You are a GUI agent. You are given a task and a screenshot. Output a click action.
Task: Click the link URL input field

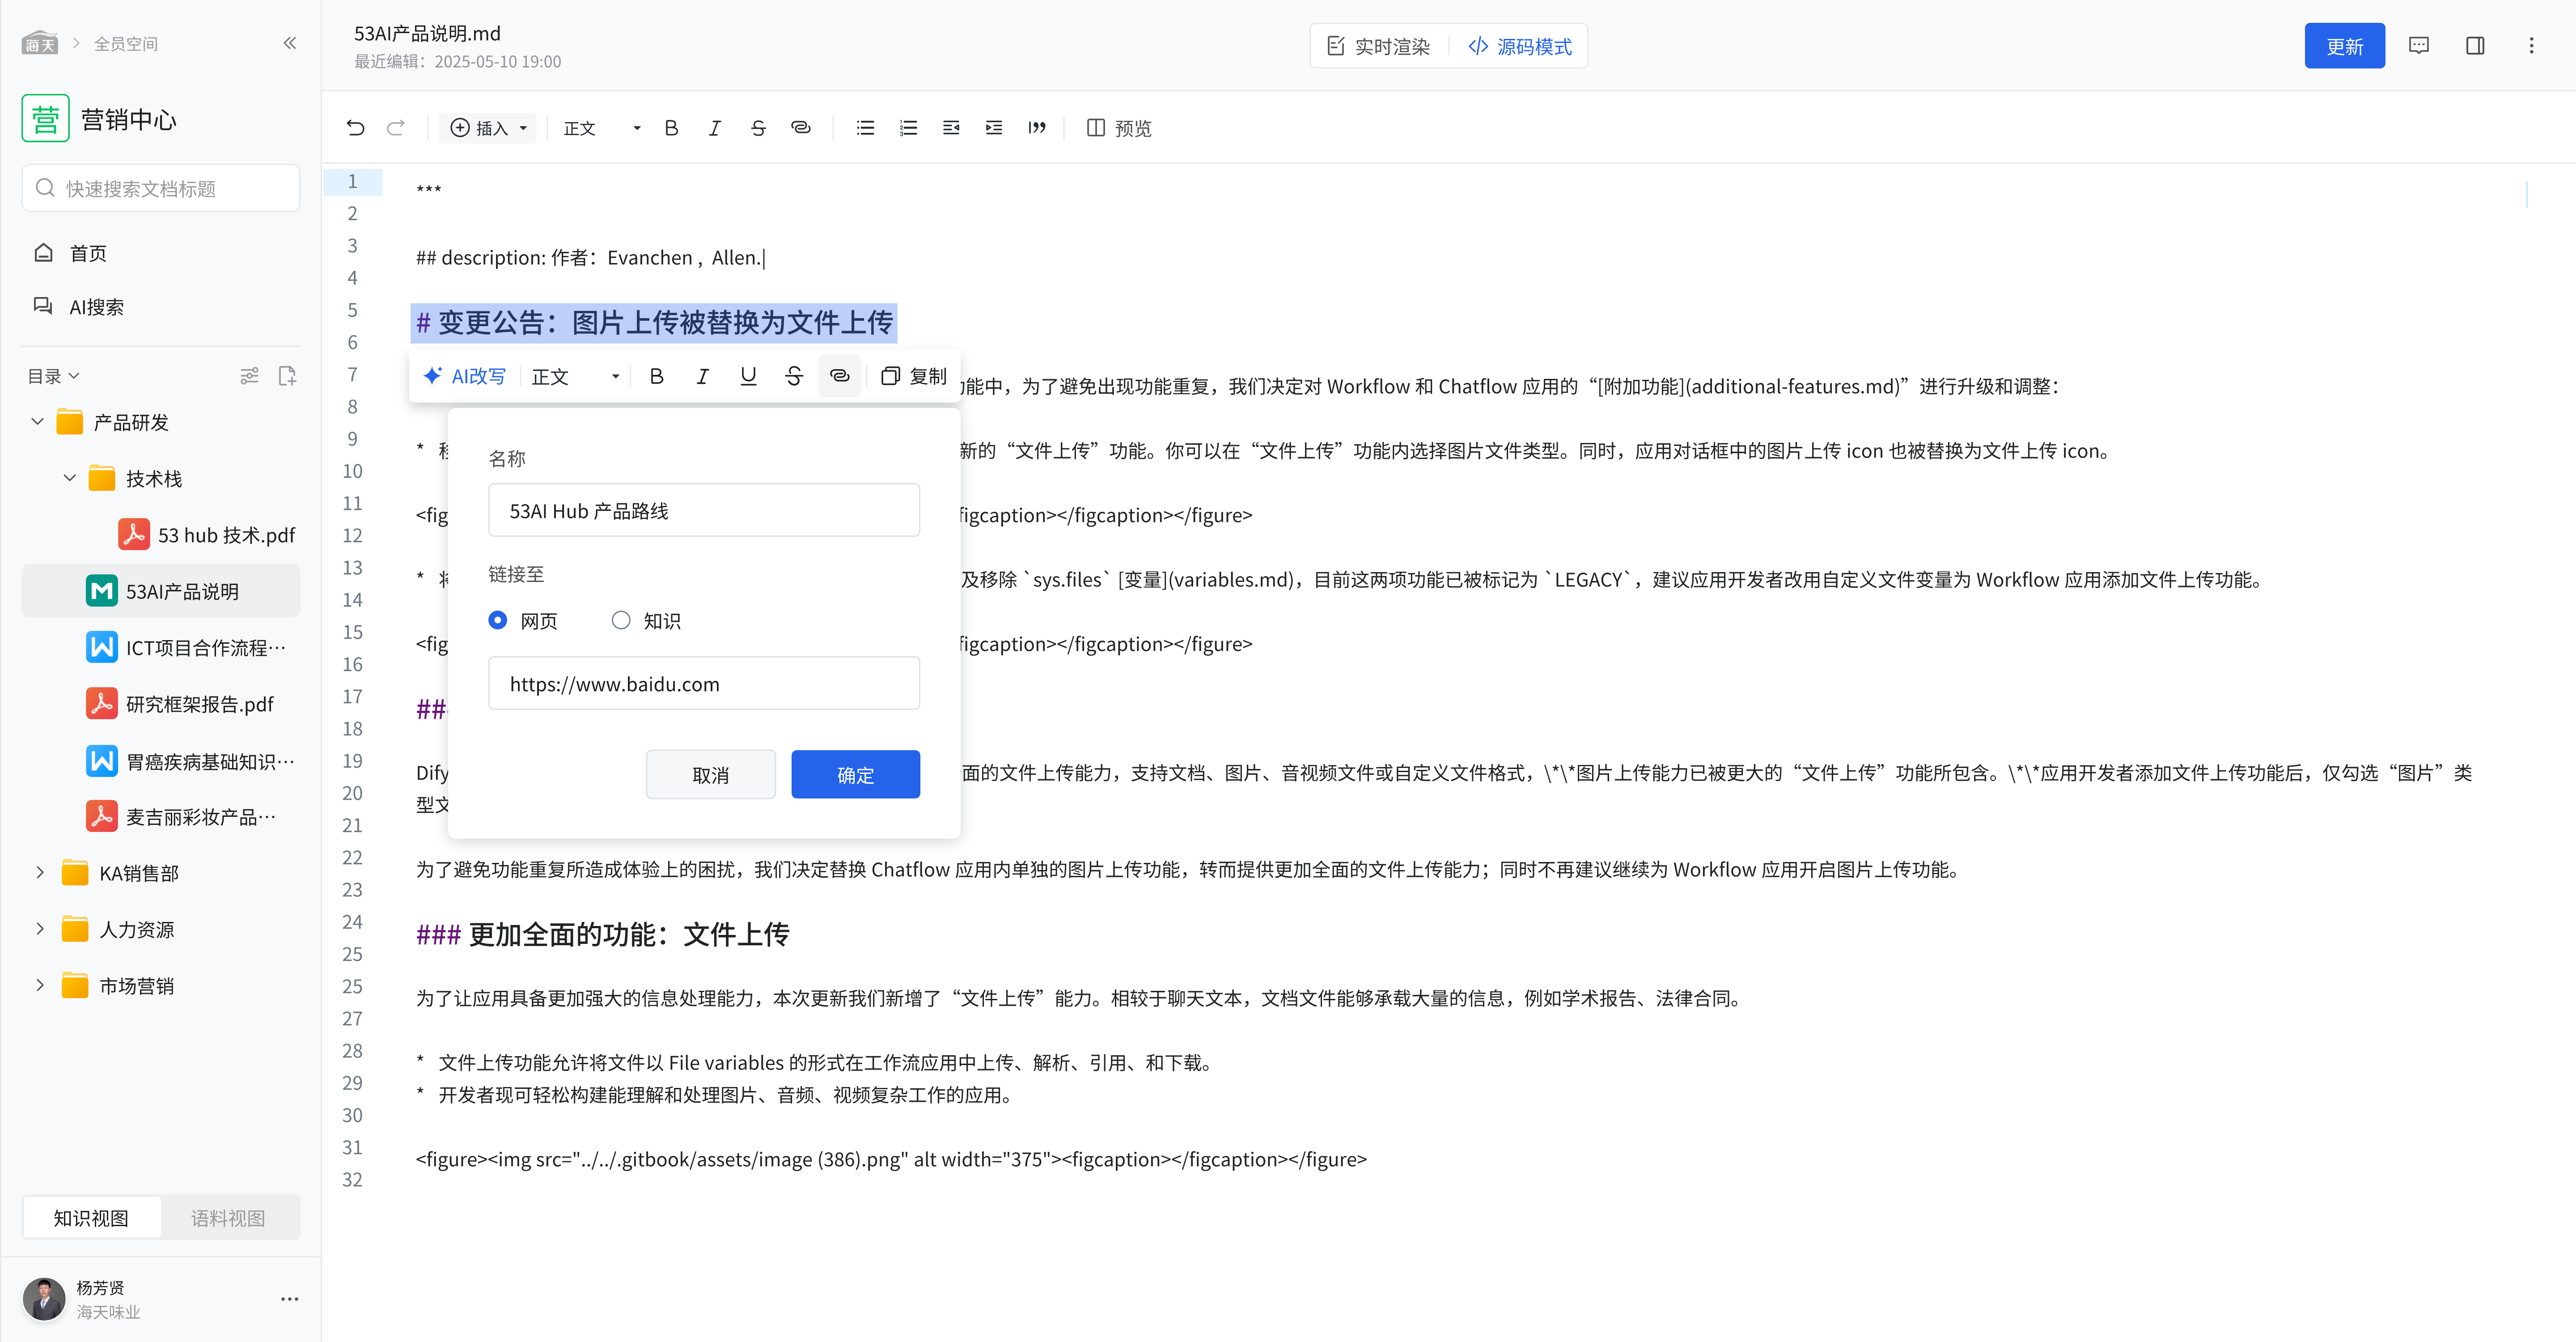click(703, 684)
